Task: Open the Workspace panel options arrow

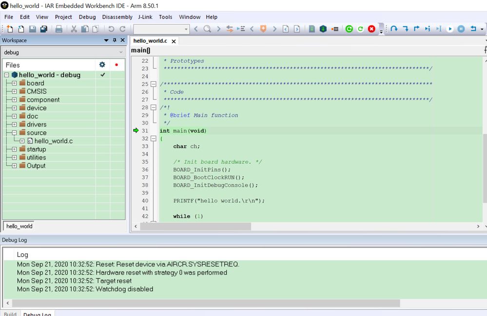Action: 106,40
